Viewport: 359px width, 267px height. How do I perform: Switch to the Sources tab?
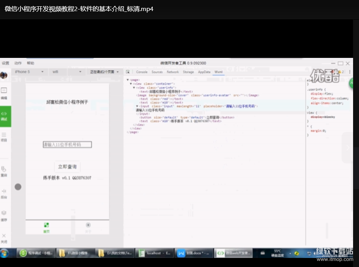click(157, 72)
